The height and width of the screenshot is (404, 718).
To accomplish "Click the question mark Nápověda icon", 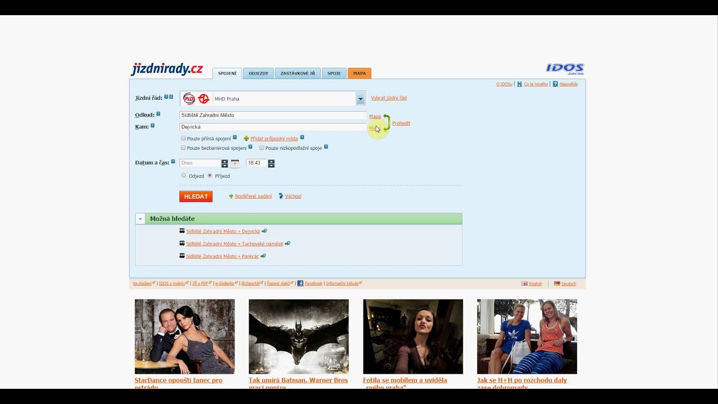I will point(555,84).
